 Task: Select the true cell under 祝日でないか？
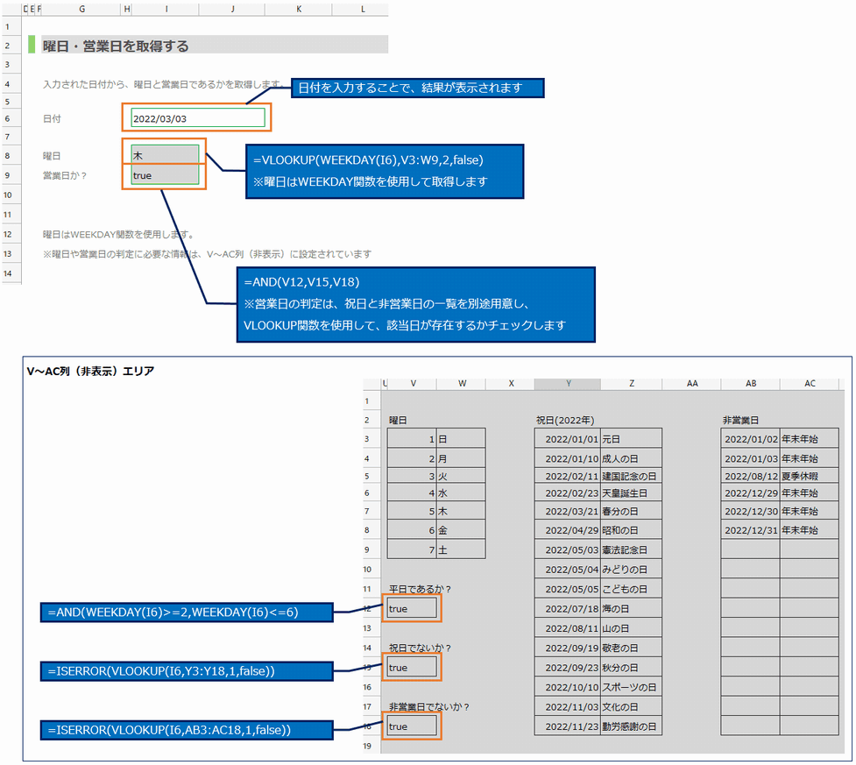(411, 667)
